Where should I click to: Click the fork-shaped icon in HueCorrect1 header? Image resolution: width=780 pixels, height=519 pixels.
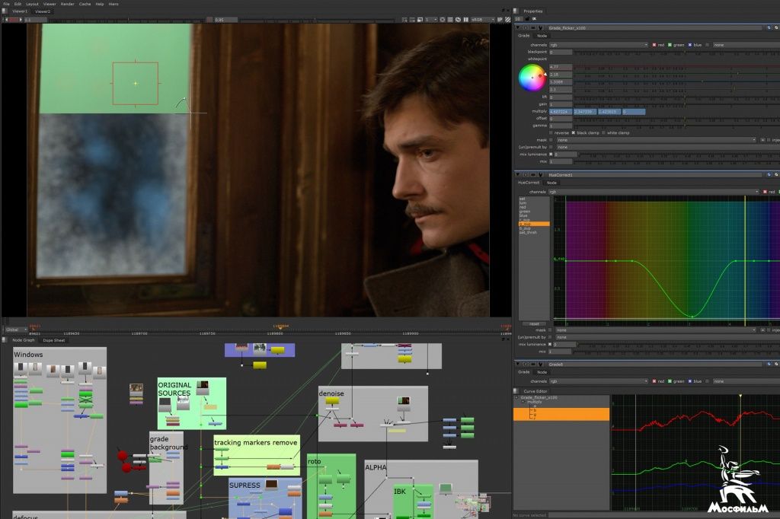point(541,175)
